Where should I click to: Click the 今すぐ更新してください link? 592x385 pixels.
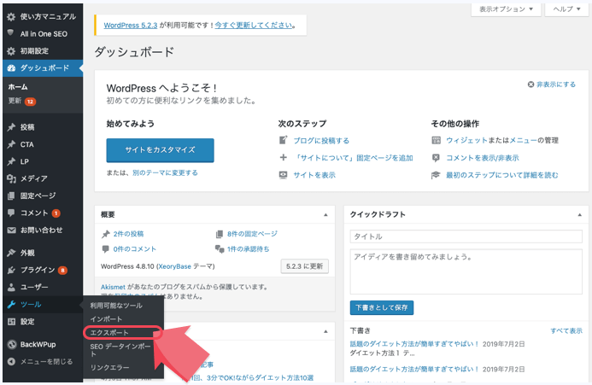[x=254, y=26]
